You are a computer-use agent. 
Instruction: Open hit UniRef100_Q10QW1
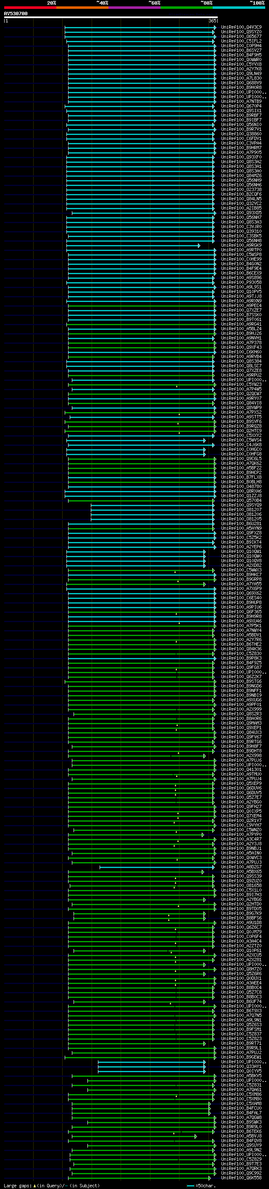[x=241, y=552]
